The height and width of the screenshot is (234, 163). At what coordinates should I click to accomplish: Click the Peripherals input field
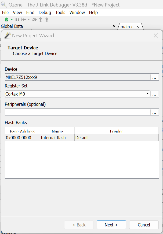[77, 112]
